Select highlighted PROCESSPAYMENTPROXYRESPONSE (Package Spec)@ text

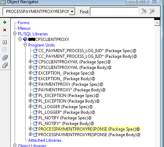(89, 129)
